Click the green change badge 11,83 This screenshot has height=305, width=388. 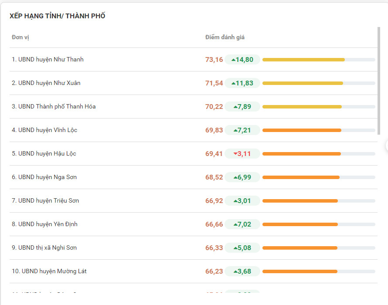coord(242,83)
